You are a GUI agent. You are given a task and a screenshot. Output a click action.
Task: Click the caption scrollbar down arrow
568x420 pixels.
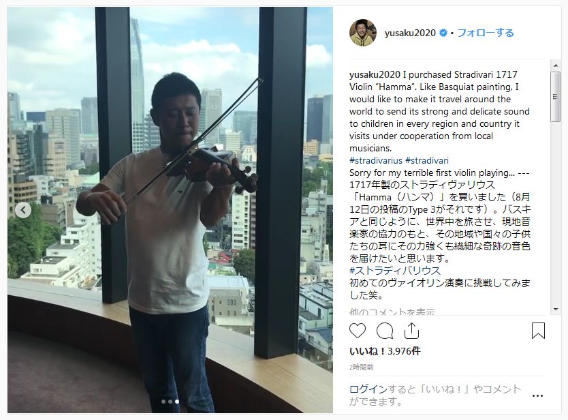555,310
